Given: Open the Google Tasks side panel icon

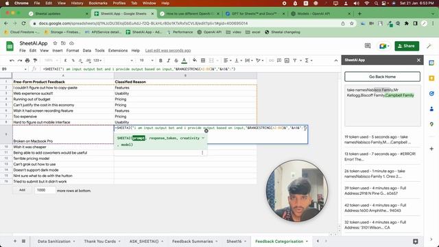Looking at the screenshot, I should coord(431,93).
